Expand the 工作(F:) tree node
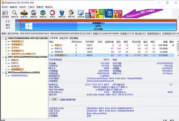 click(6, 48)
